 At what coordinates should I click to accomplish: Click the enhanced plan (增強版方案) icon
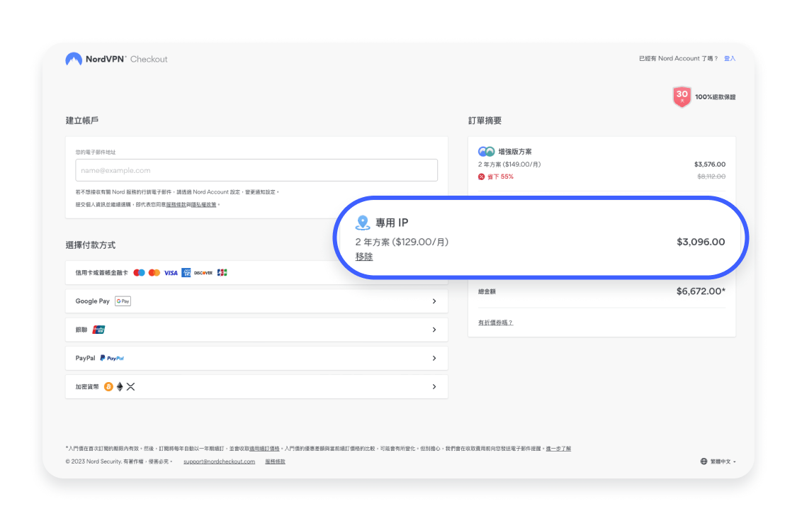pyautogui.click(x=487, y=152)
